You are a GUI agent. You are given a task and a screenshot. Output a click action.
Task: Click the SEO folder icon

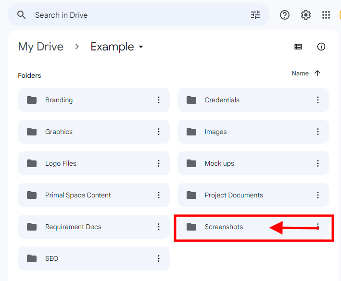(32, 258)
